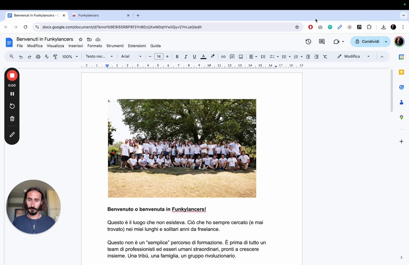Toggle italic formatting
Viewport: 409px width, 265px height.
tap(186, 56)
